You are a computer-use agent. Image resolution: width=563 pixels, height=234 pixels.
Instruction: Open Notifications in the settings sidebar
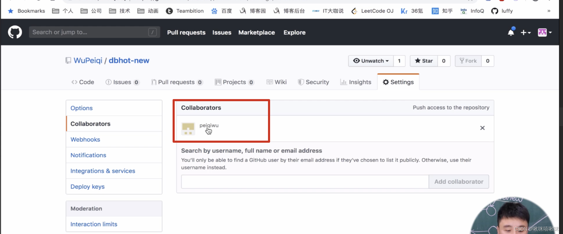(x=114, y=155)
